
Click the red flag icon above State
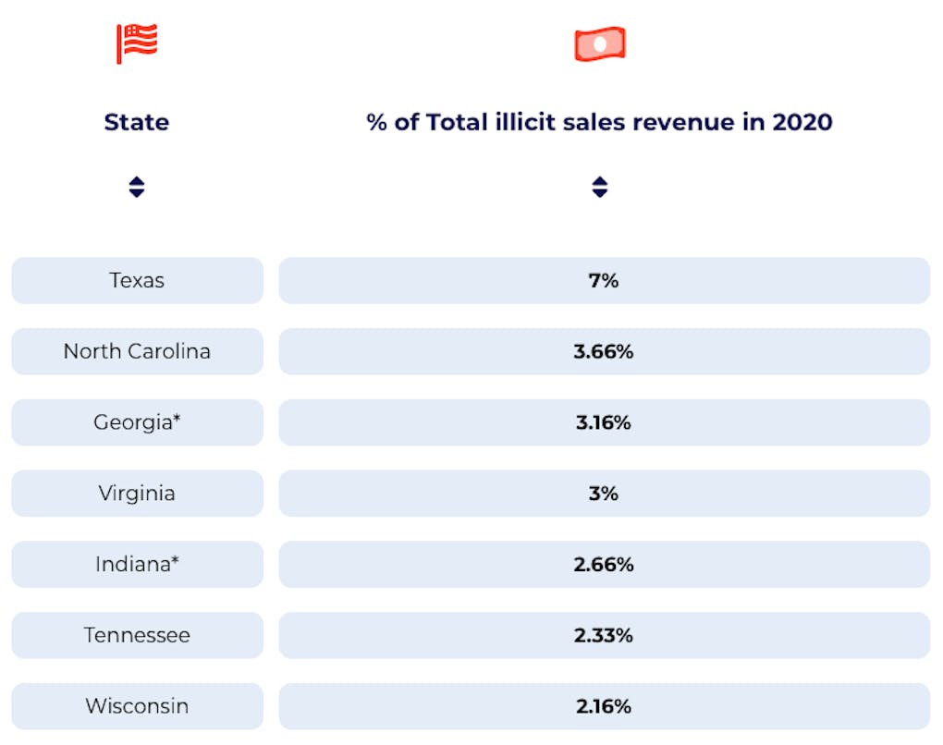(137, 43)
